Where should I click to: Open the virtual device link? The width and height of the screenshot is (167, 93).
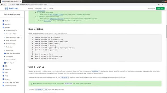click(x=47, y=21)
